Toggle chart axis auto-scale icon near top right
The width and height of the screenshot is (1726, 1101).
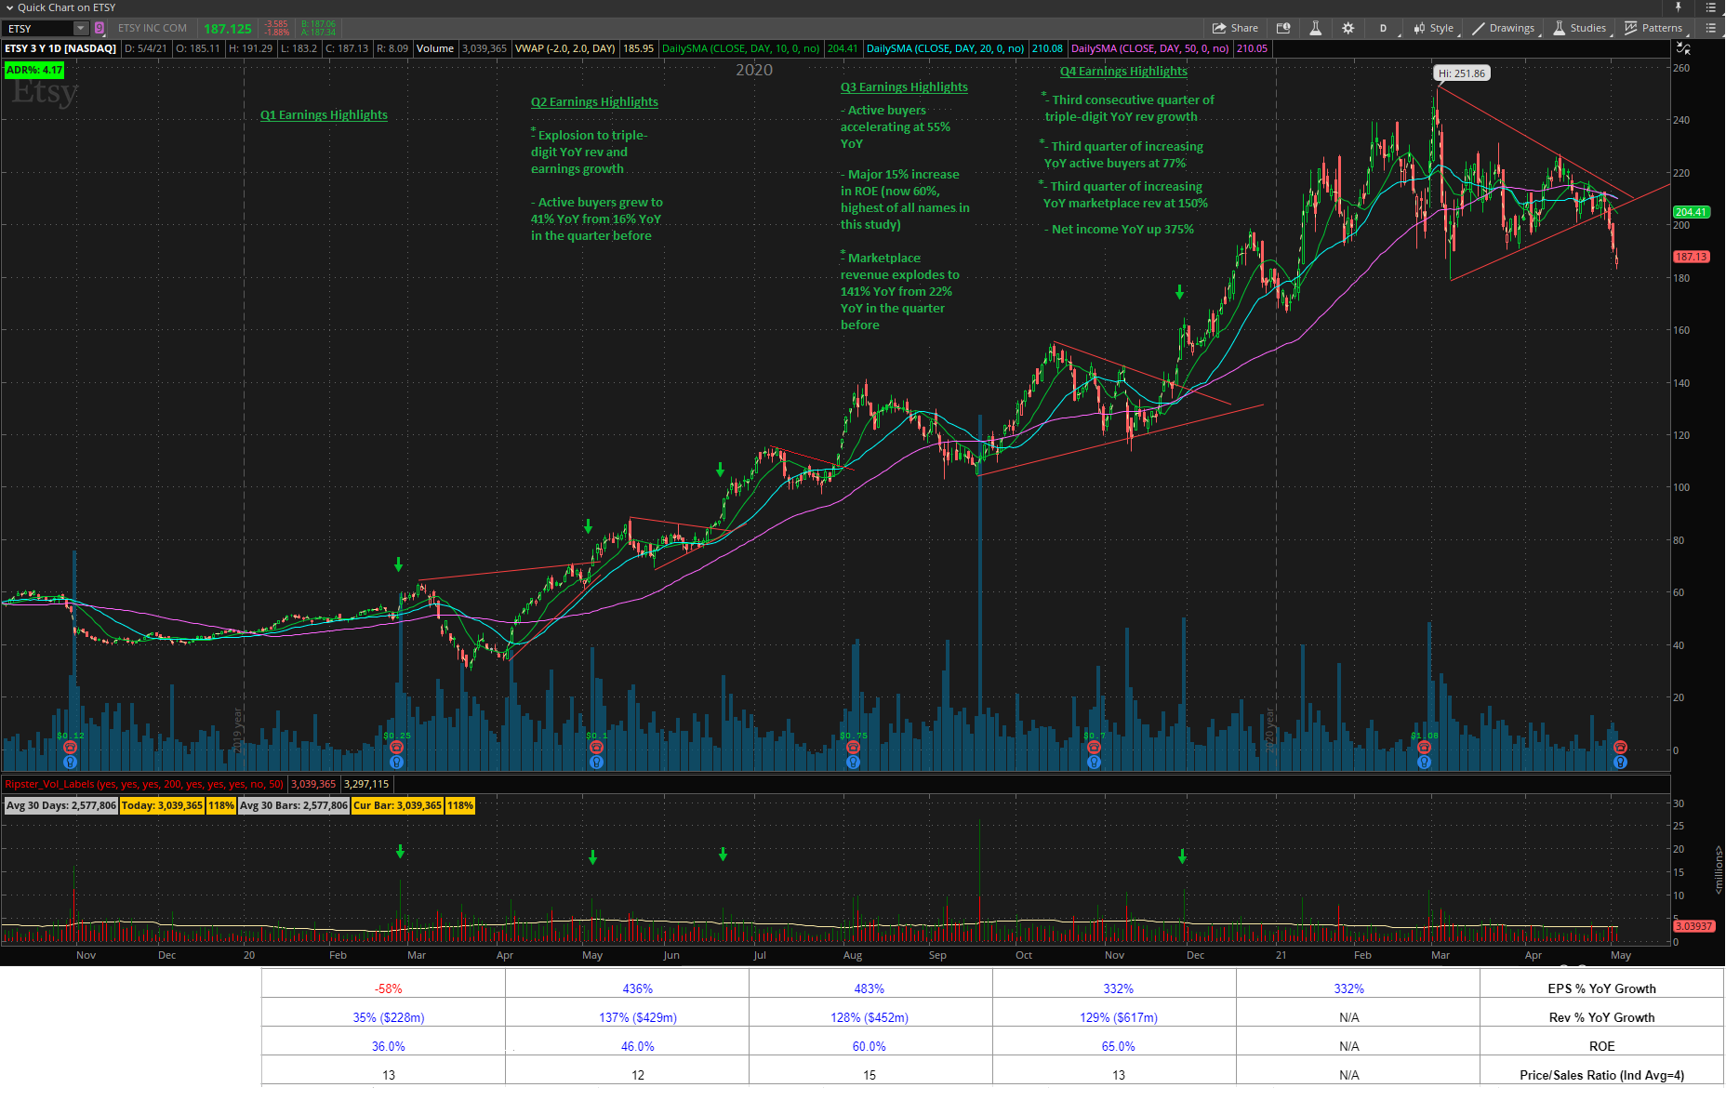tap(1682, 48)
